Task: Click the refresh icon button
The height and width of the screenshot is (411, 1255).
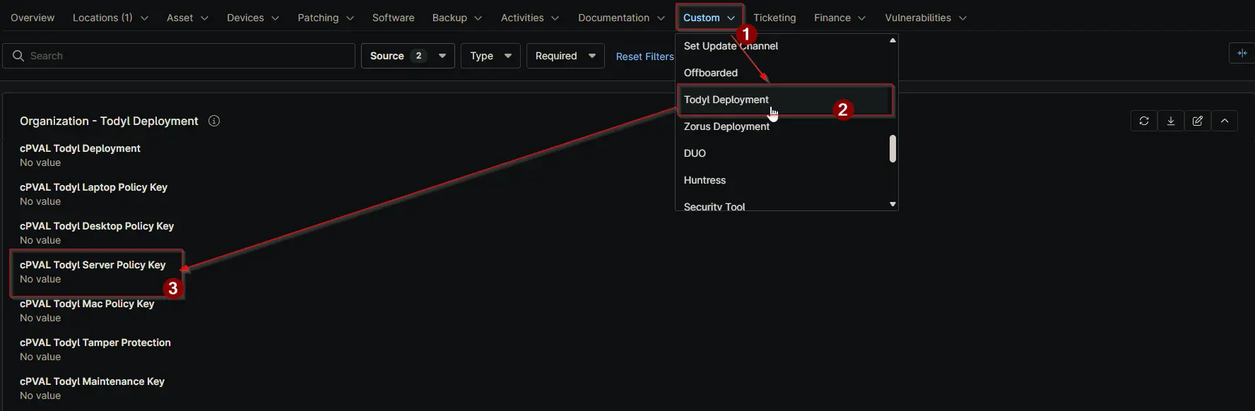Action: coord(1144,121)
